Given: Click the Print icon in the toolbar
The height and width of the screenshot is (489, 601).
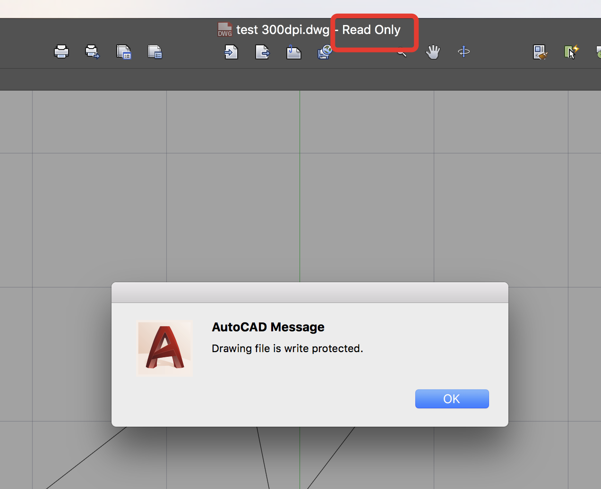Looking at the screenshot, I should click(x=61, y=51).
